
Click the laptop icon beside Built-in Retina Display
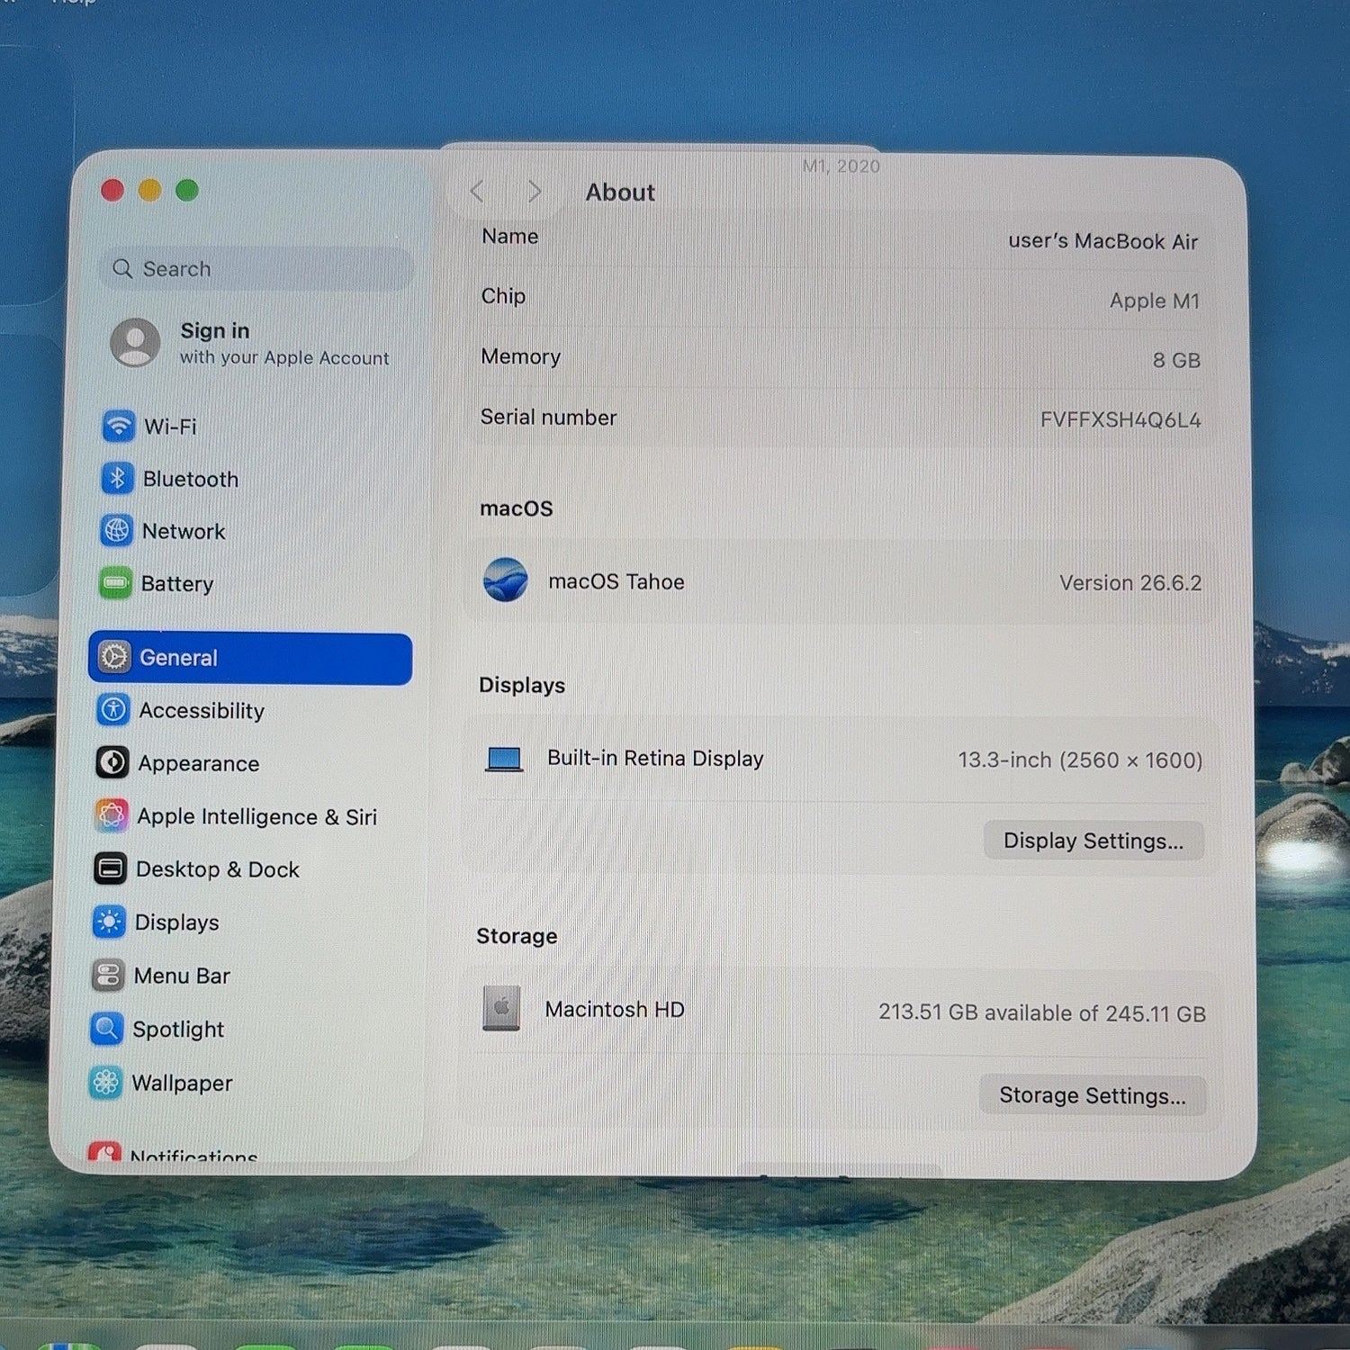(504, 759)
